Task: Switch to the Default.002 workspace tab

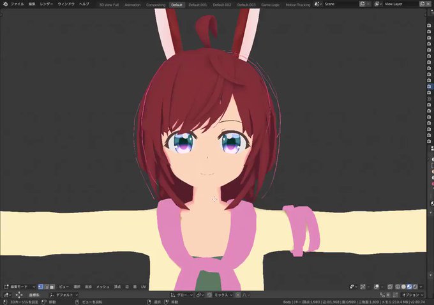Action: tap(222, 5)
